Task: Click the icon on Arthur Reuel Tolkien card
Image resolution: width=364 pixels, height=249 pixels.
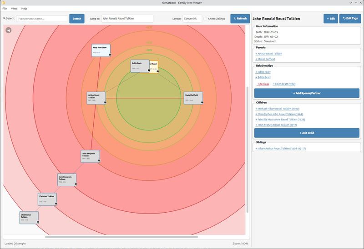Action: pos(104,102)
